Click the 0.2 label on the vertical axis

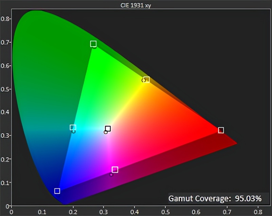tap(5, 159)
